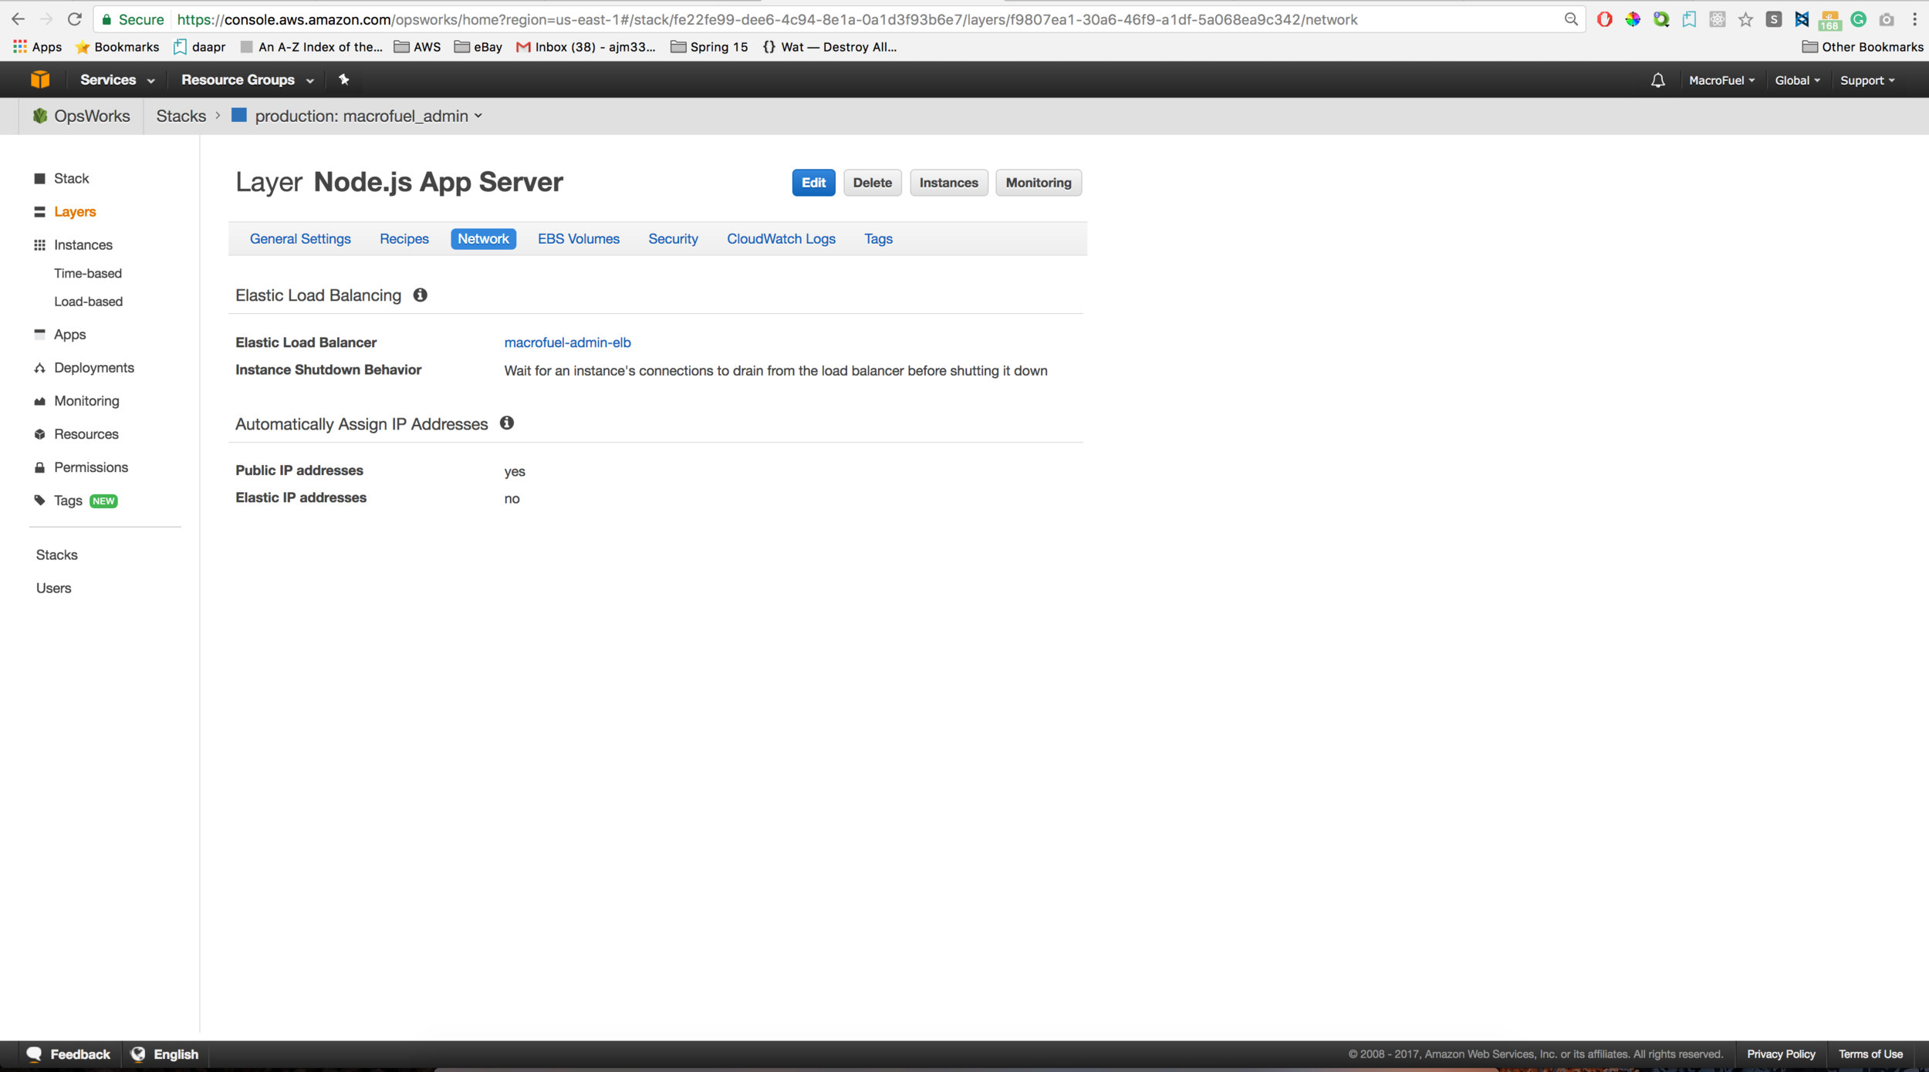The image size is (1929, 1072).
Task: Open Other Bookmarks folder
Action: pyautogui.click(x=1862, y=47)
